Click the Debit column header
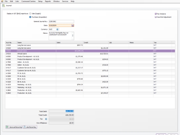The width and height of the screenshot is (180, 135). coord(70,42)
